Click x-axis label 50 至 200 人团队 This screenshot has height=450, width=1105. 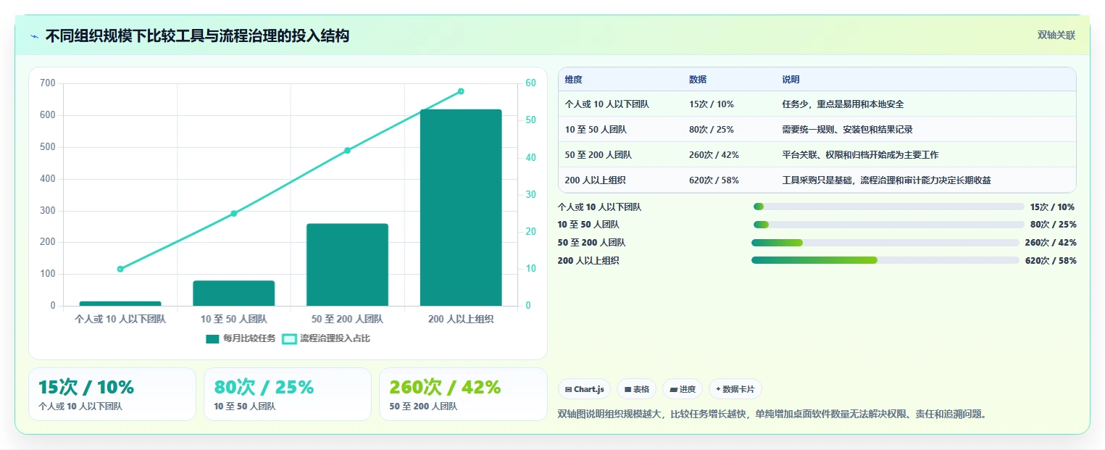coord(347,319)
